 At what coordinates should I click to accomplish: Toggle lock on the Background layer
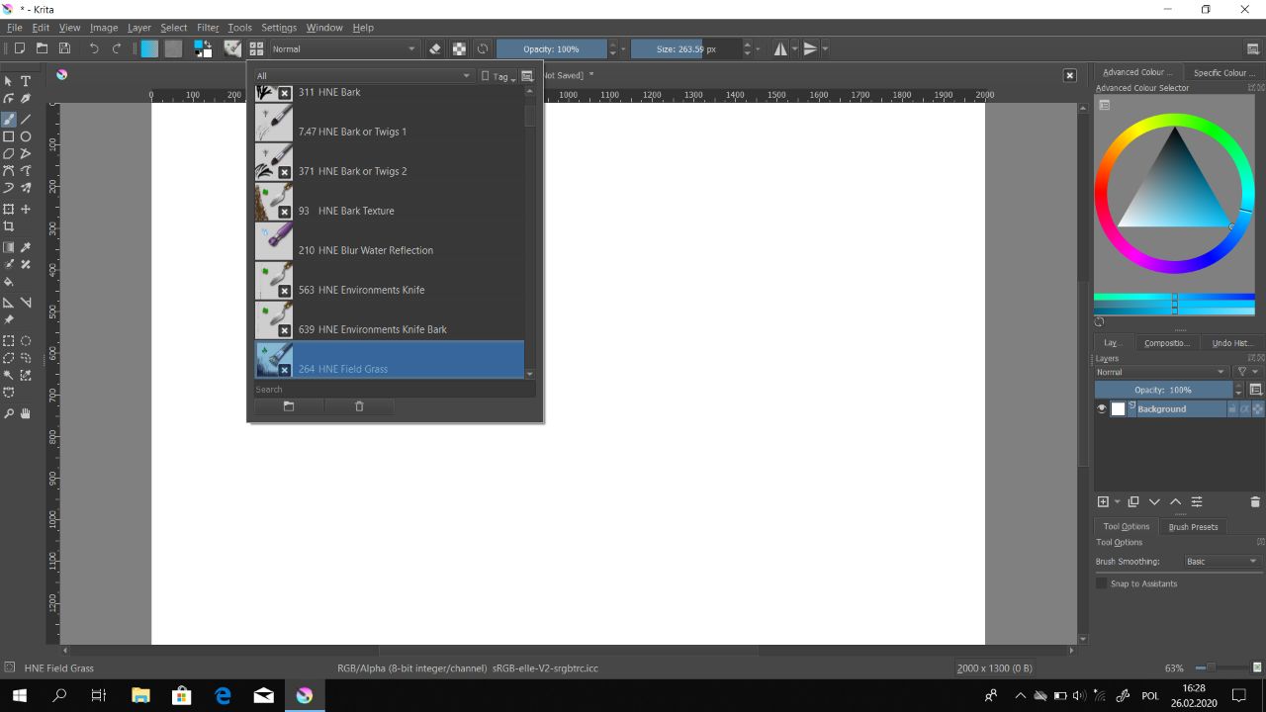tap(1232, 409)
